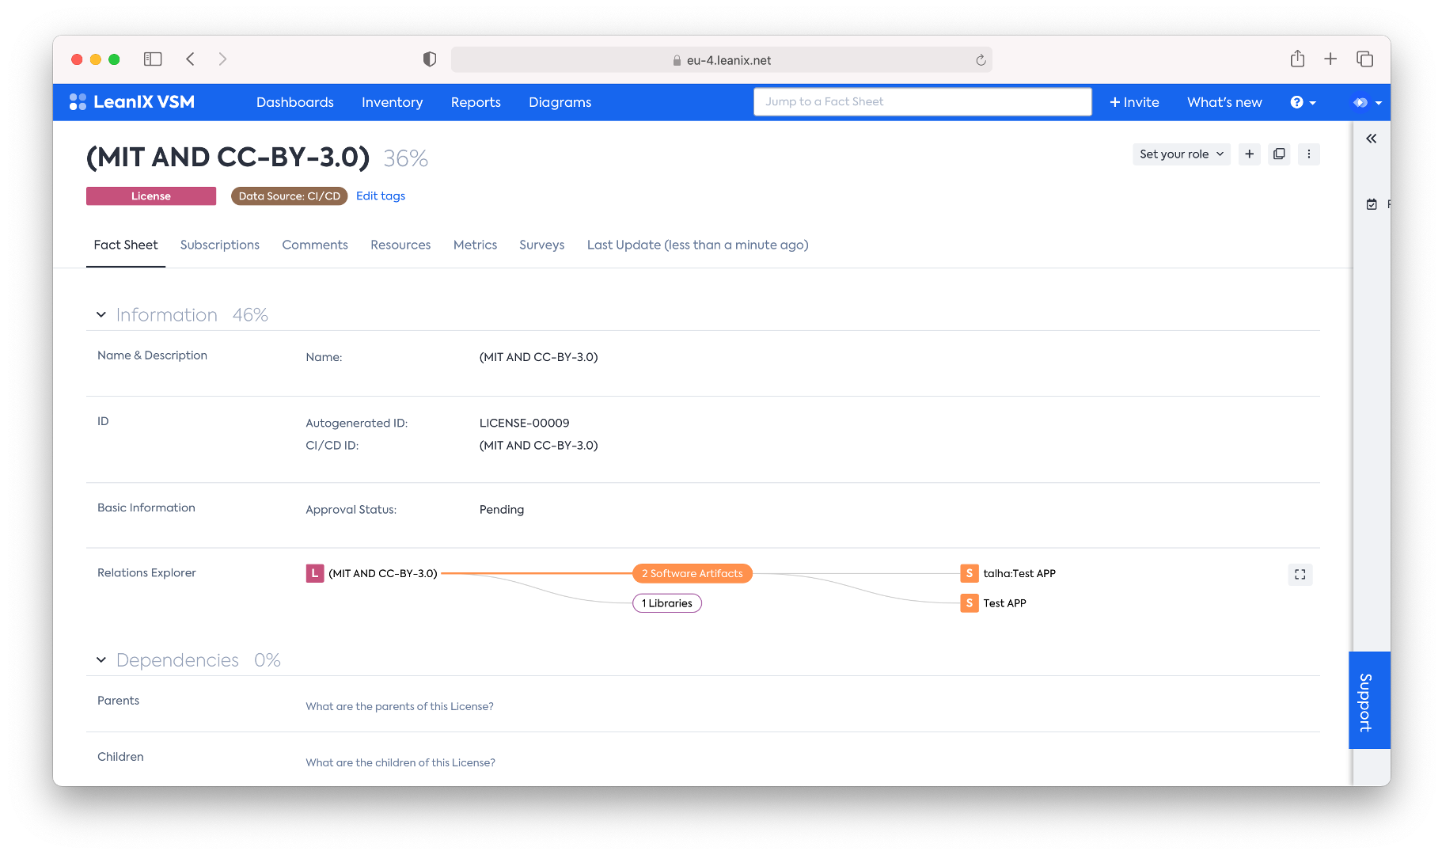Image resolution: width=1442 pixels, height=855 pixels.
Task: Click the Name field value (MIT AND CC-BY-3.0)
Action: 539,357
